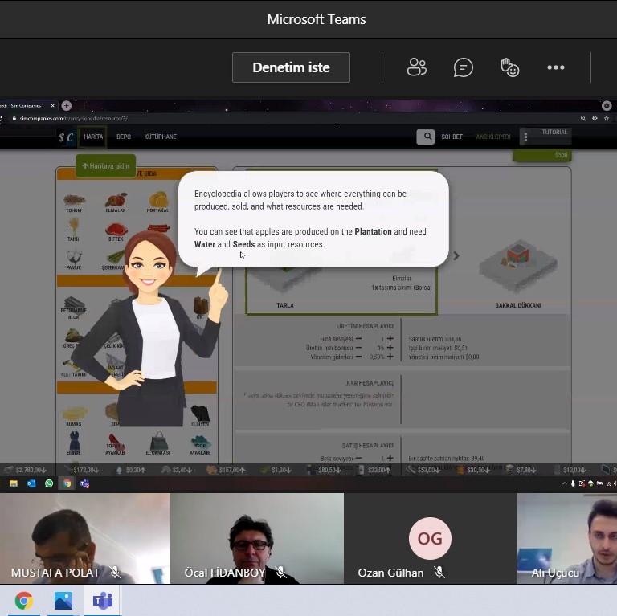Select the TOHUM seeds resource
This screenshot has height=616, width=617.
(74, 202)
